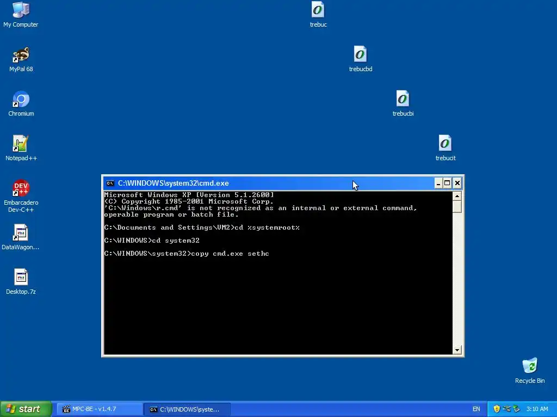The height and width of the screenshot is (417, 557).
Task: Click the cmd.exe window title bar text
Action: tap(174, 184)
